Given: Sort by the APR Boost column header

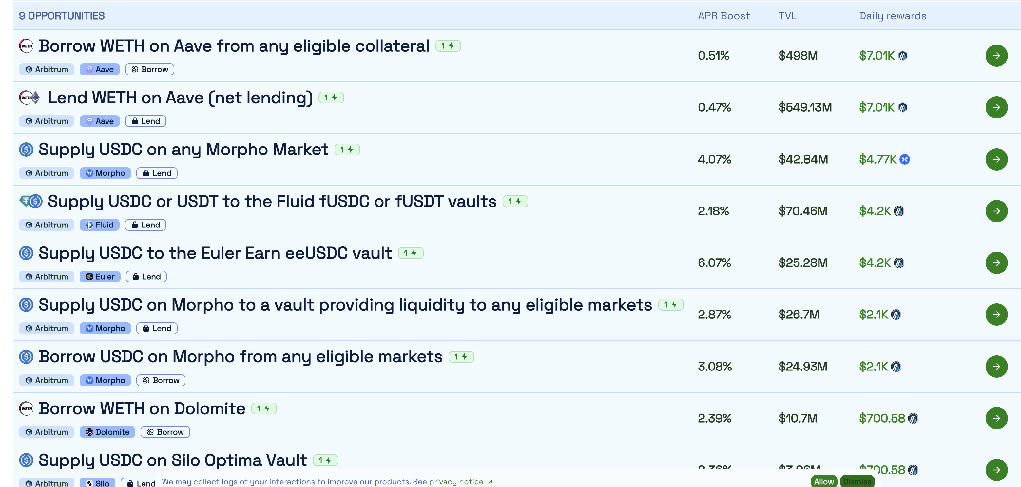Looking at the screenshot, I should [723, 16].
